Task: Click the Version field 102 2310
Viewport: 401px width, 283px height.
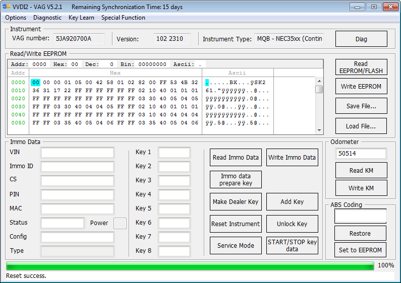Action: (172, 39)
